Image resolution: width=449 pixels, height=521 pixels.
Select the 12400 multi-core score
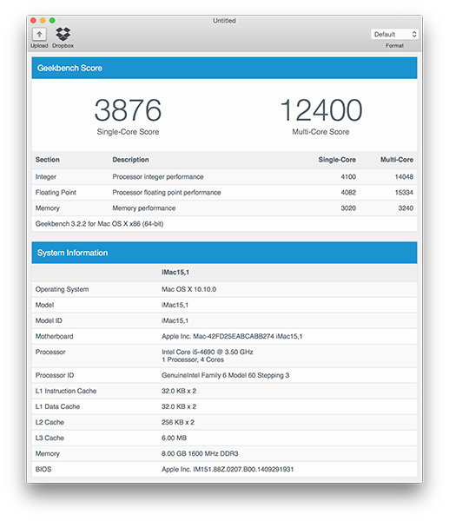pos(321,110)
